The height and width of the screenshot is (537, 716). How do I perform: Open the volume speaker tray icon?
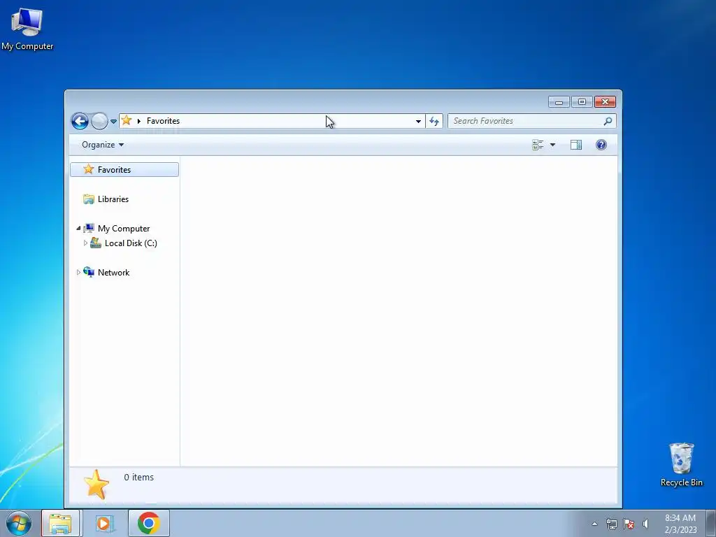pos(645,524)
